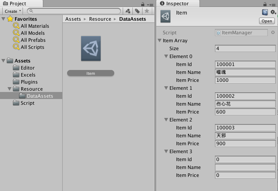Click Assets in the breadcrumb path

[x=73, y=19]
